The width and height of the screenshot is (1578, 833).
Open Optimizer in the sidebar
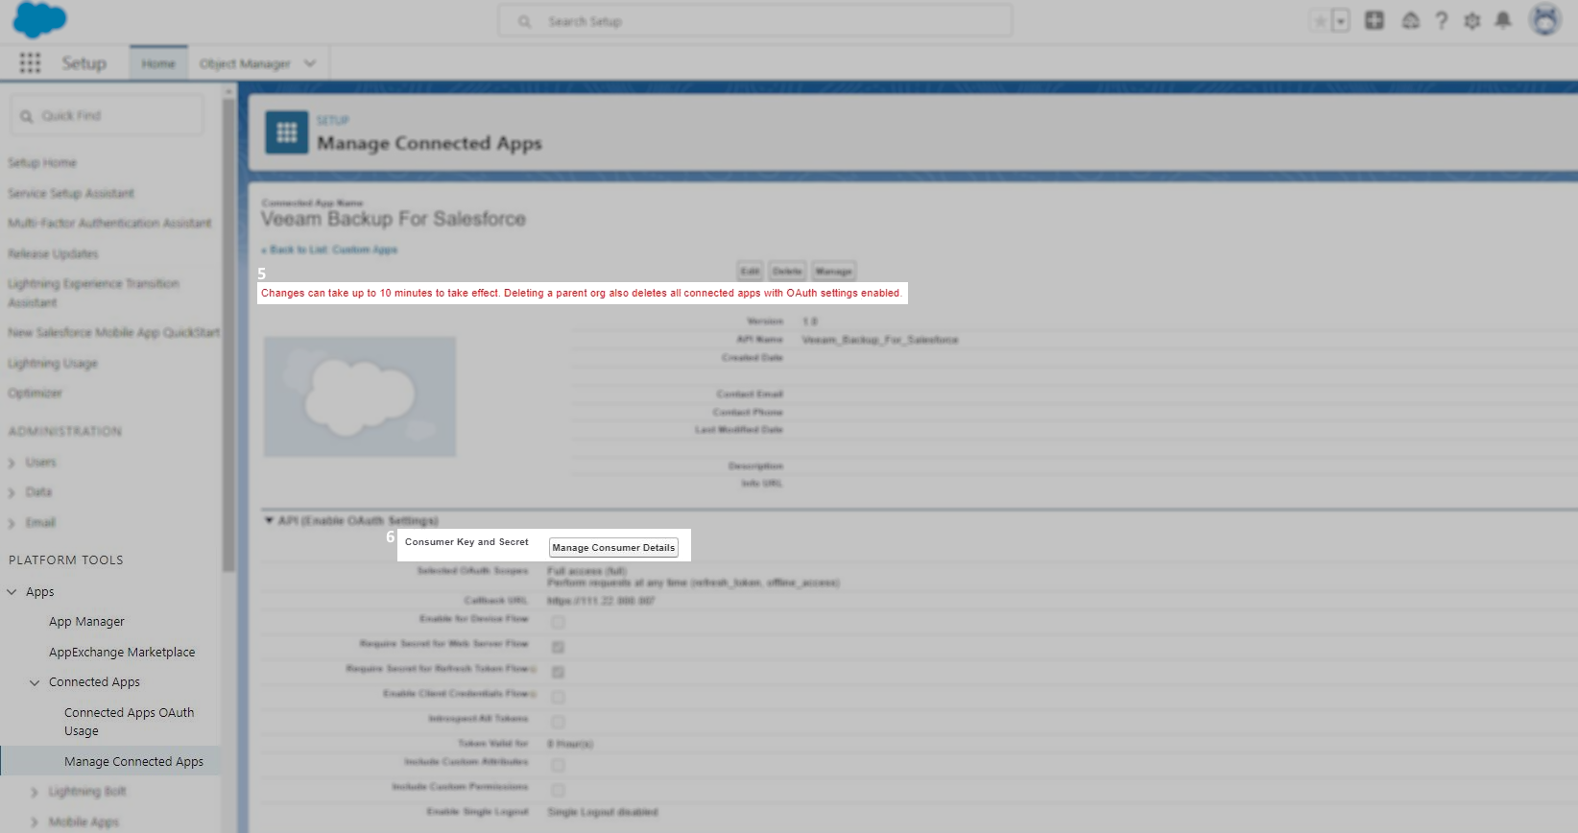point(35,393)
